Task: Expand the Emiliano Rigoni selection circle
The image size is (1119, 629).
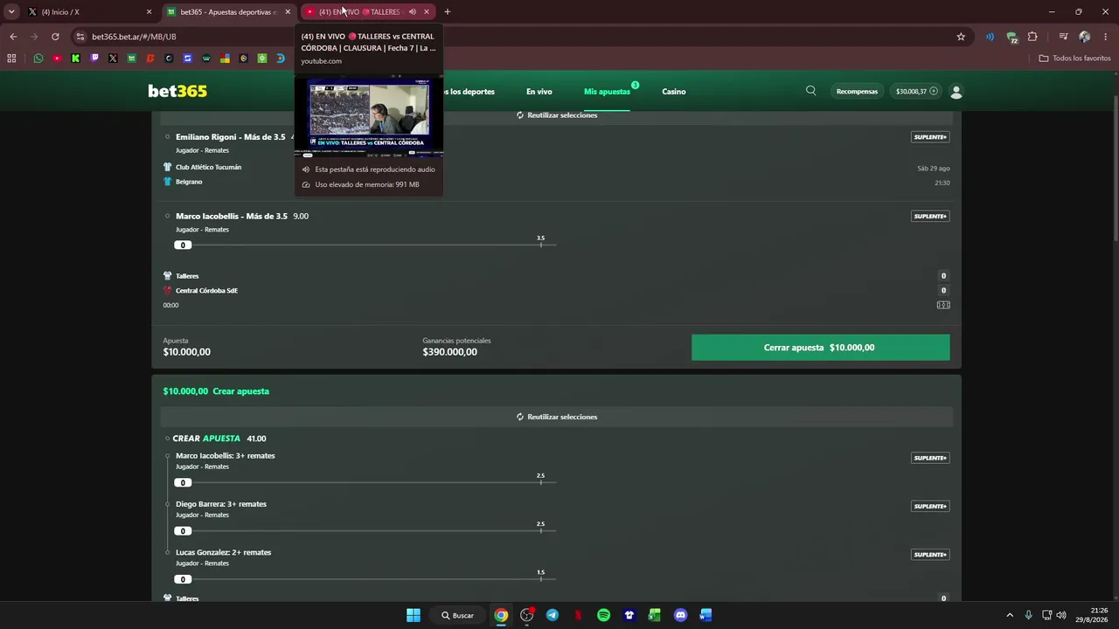Action: 167,137
